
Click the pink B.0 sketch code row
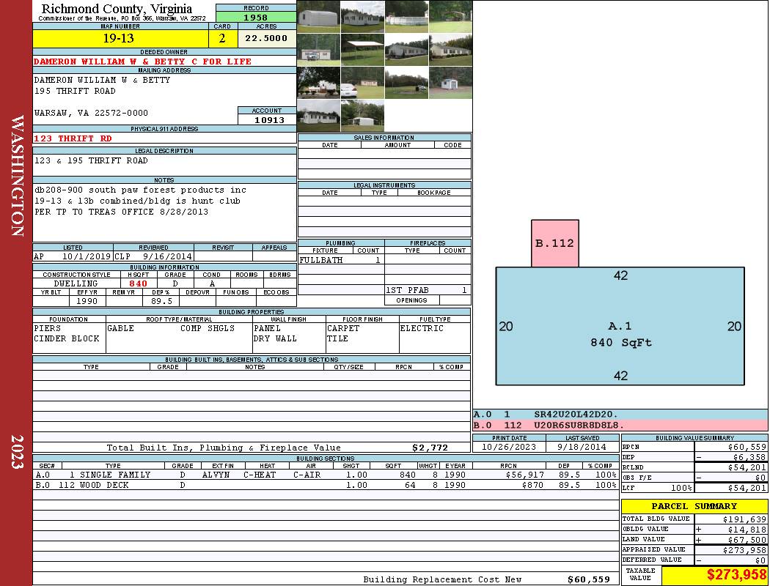(x=620, y=425)
